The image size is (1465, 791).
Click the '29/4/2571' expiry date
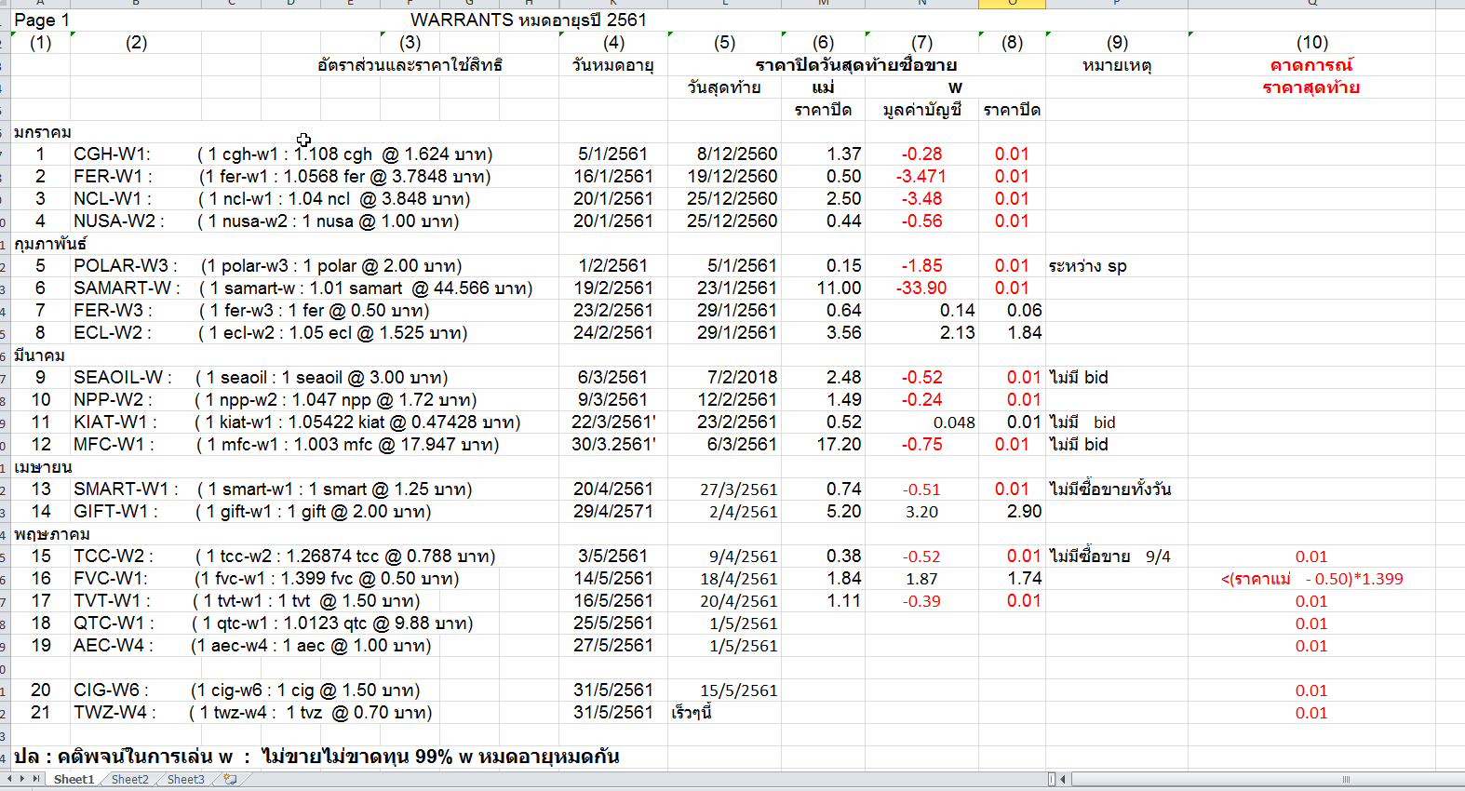pyautogui.click(x=613, y=511)
